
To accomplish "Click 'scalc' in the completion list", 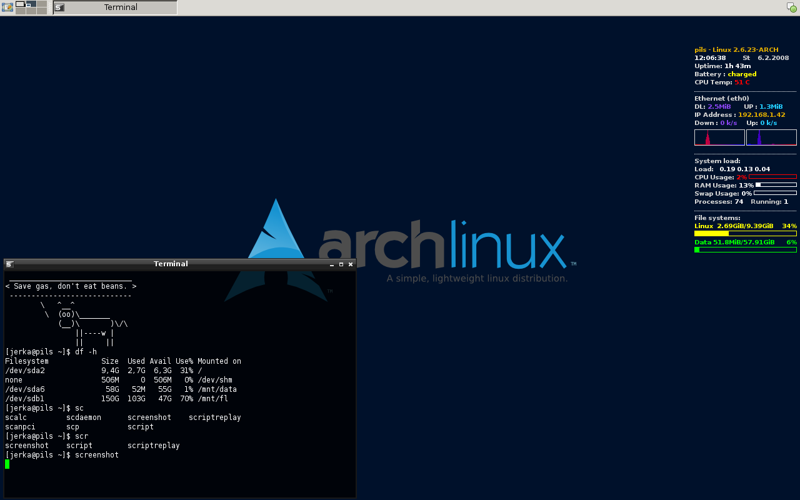I will (16, 417).
